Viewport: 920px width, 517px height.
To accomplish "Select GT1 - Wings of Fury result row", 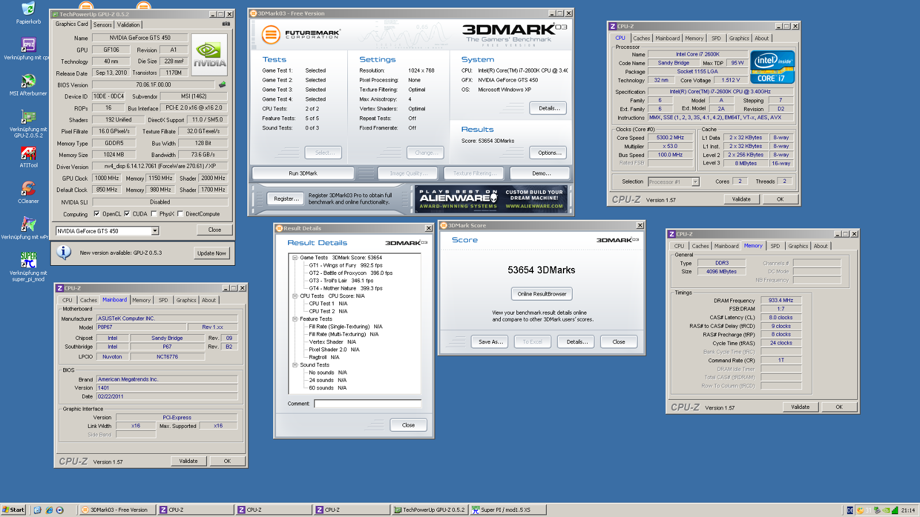I will click(346, 266).
